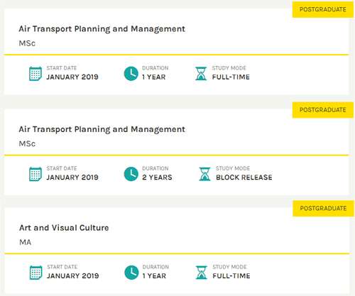Click clock icon beside 2 Years duration

coord(131,174)
